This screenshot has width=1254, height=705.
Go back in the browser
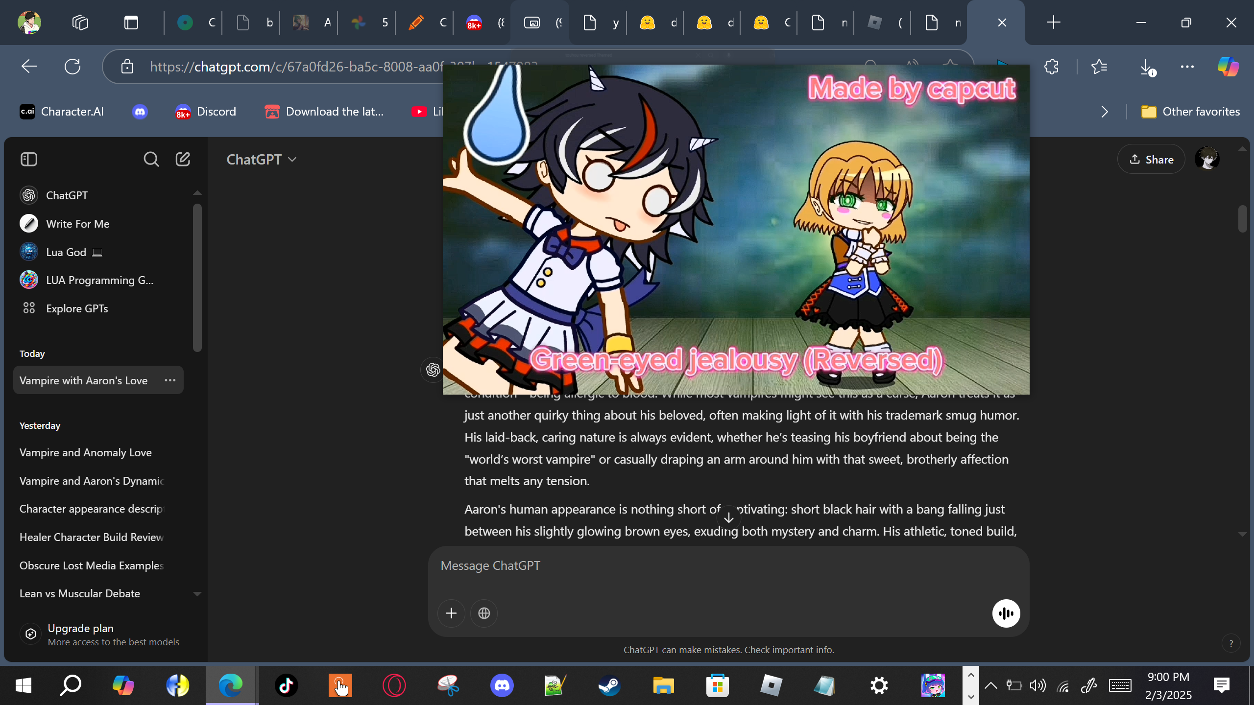(29, 67)
